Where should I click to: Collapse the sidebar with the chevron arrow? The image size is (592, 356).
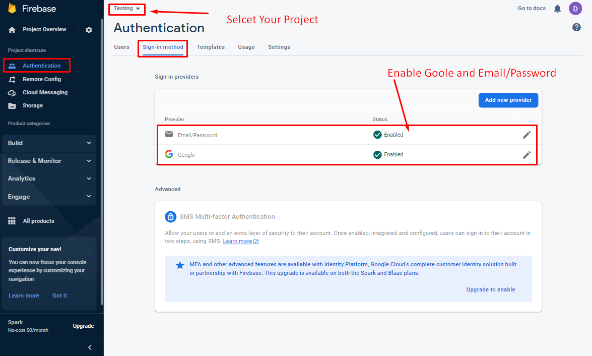click(90, 347)
